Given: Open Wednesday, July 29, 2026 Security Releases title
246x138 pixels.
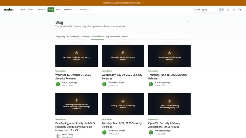Looking at the screenshot, I should pyautogui.click(x=122, y=77).
